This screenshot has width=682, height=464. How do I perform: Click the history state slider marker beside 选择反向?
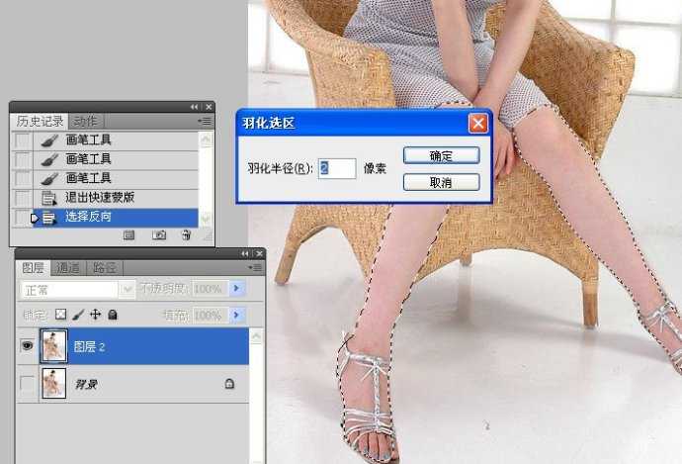pos(35,218)
